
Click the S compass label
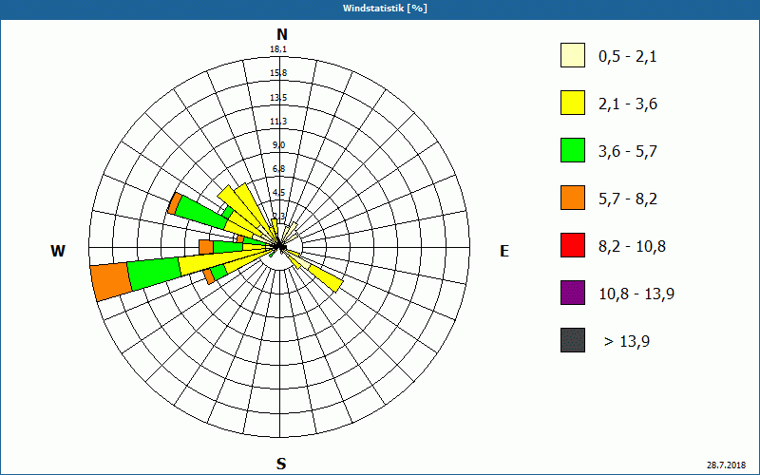pos(281,464)
